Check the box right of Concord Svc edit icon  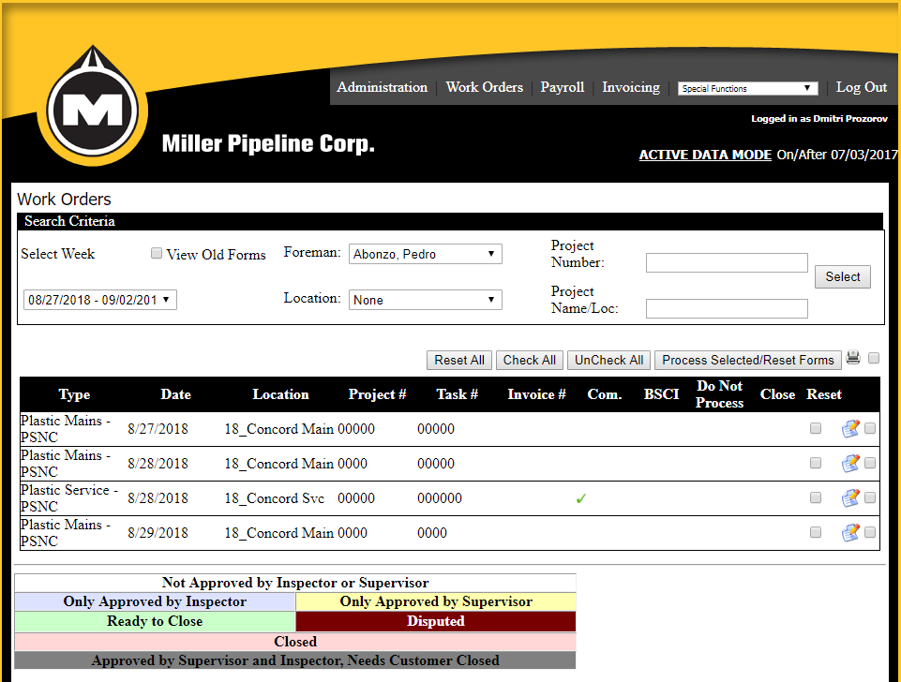[x=870, y=497]
